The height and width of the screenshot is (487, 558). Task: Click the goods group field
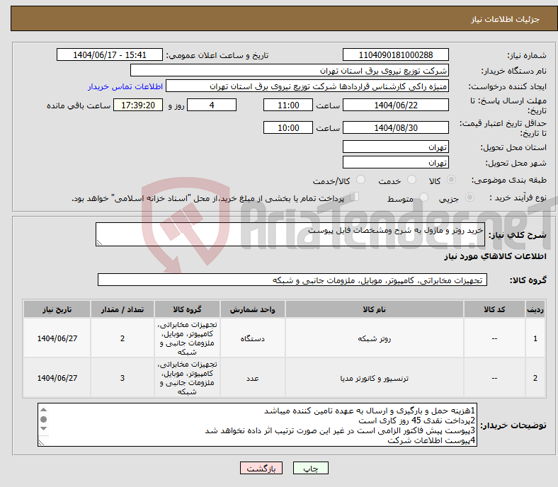coord(292,280)
